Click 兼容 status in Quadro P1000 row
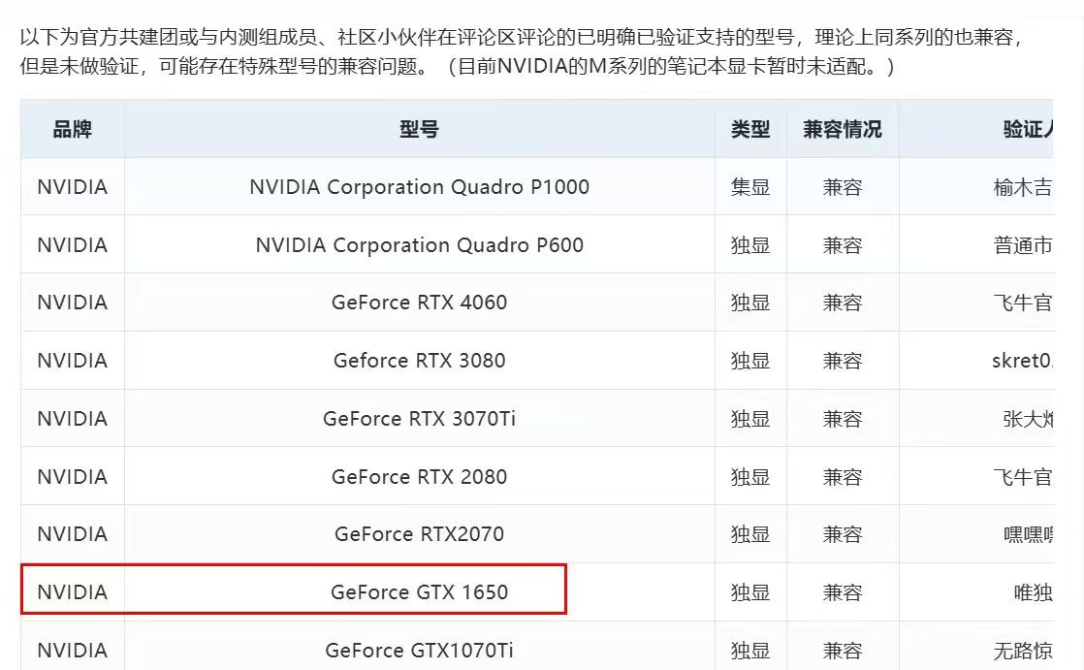This screenshot has width=1084, height=670. pos(842,187)
